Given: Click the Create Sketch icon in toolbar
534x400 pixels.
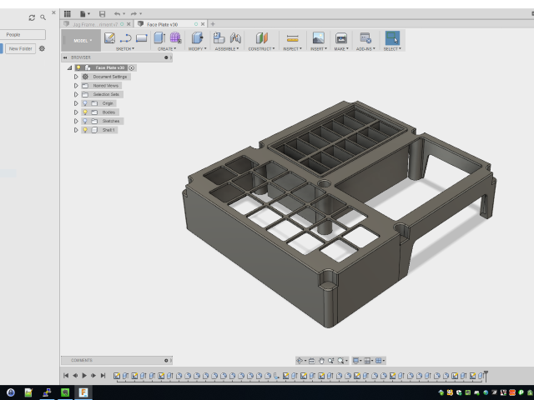Looking at the screenshot, I should pos(109,38).
